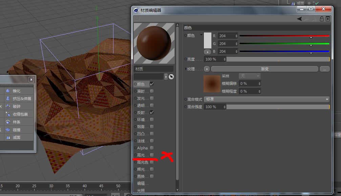Image resolution: width=341 pixels, height=196 pixels.
Task: Open new window with the plus icon
Action: tap(328, 19)
